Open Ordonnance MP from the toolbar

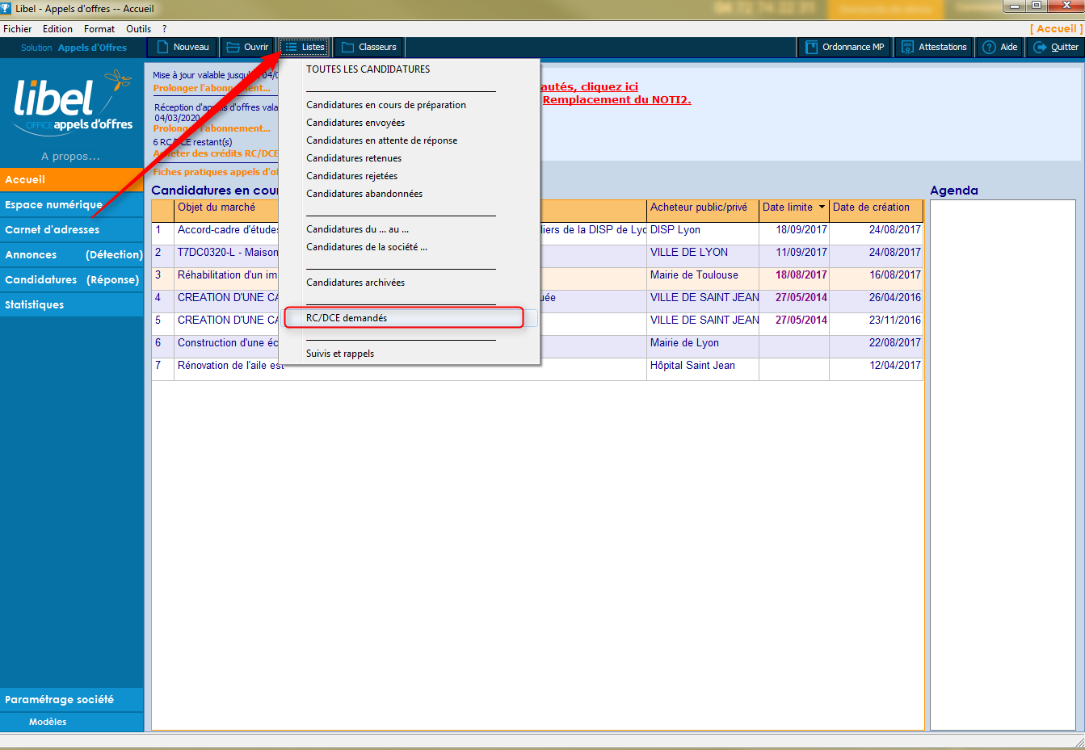(x=845, y=47)
